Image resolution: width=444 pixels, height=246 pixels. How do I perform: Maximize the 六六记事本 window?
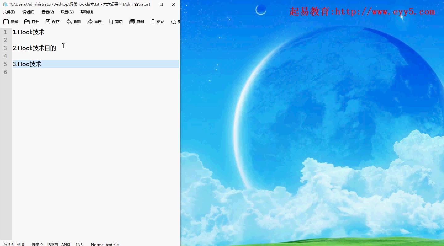coord(161,4)
